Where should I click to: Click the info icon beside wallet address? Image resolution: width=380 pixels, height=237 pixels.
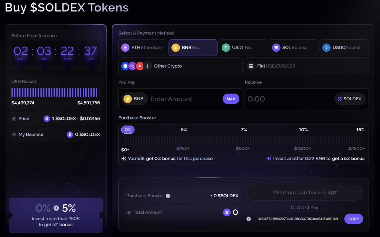click(x=249, y=219)
